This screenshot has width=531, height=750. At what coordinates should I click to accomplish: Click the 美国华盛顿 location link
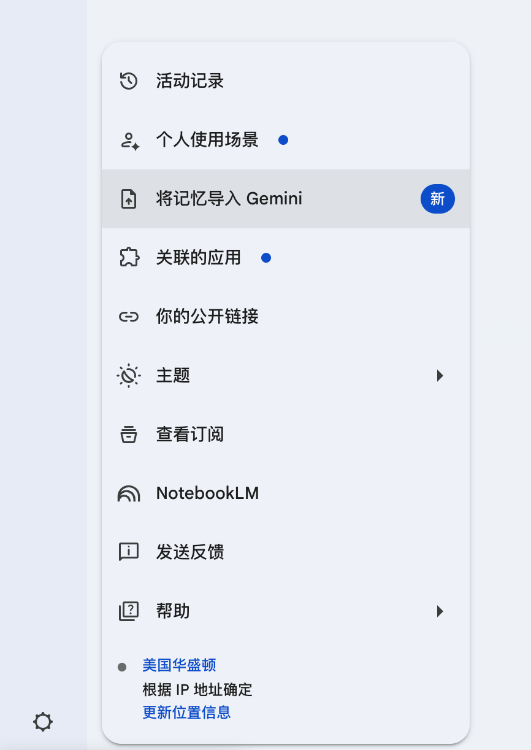178,665
